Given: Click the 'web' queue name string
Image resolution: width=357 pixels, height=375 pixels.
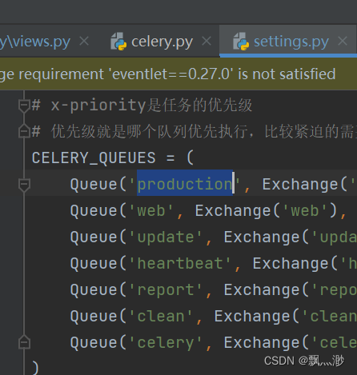Looking at the screenshot, I should tap(151, 211).
